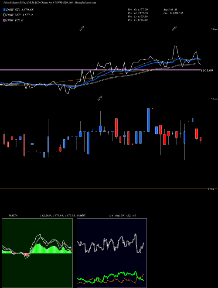The width and height of the screenshot is (218, 288).
Task: Select the 'DOW PT: 0' legend text
Action: [15, 20]
